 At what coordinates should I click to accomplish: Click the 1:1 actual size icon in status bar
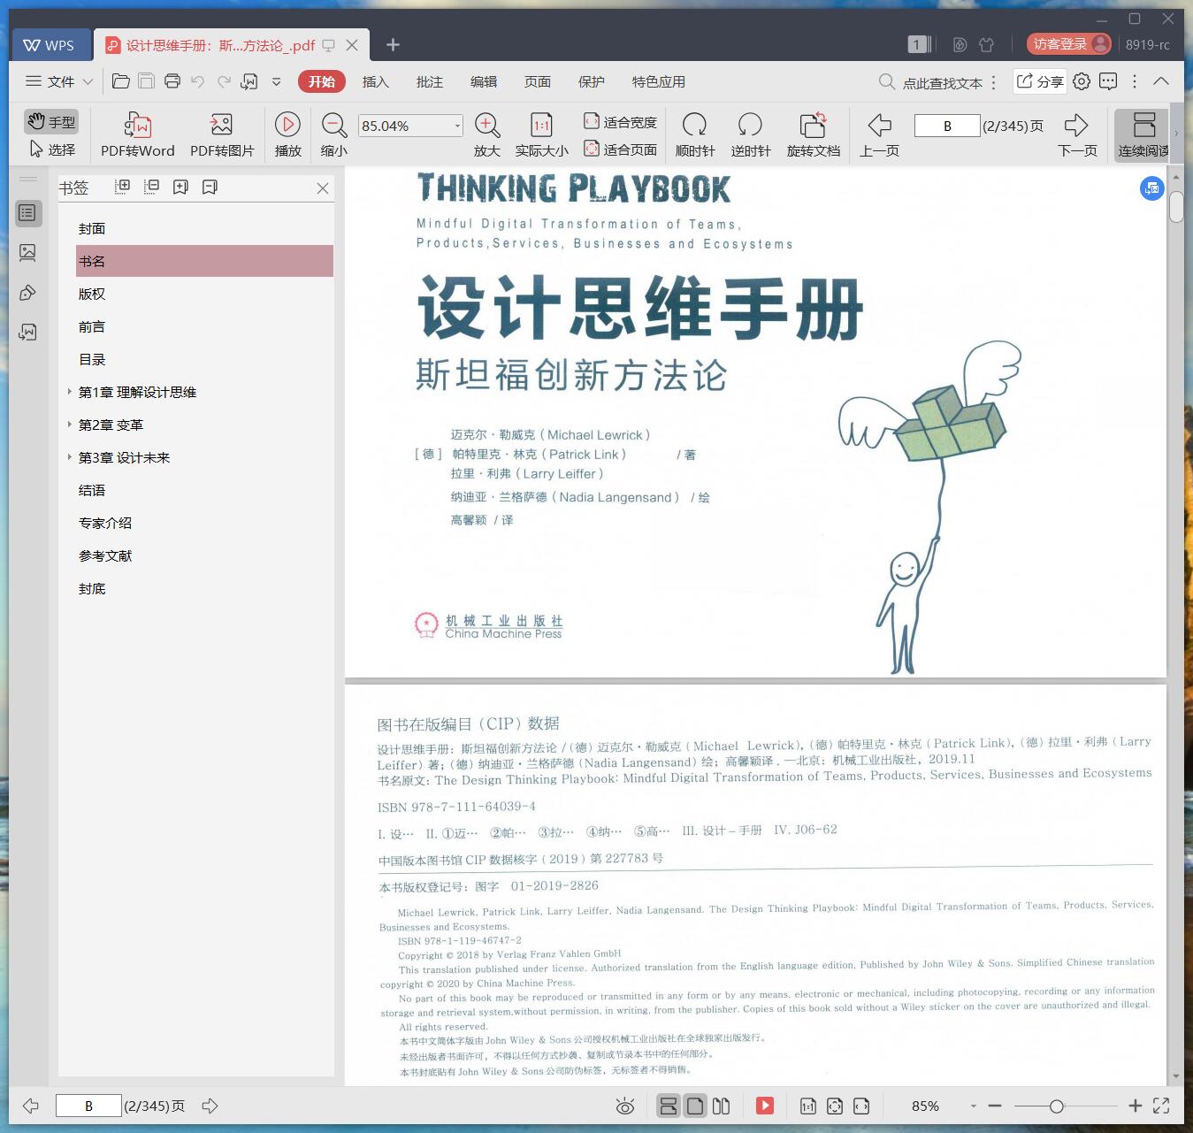point(807,1106)
